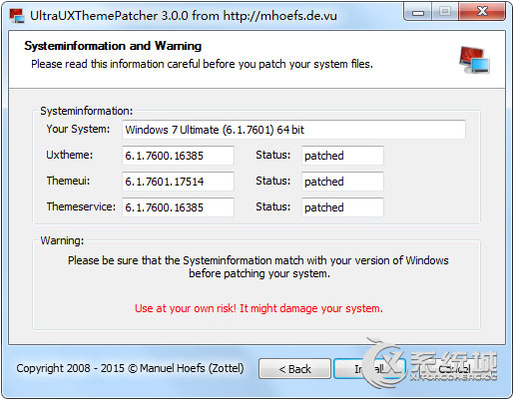Click the 'Your System:' label
Image resolution: width=514 pixels, height=400 pixels.
point(78,129)
